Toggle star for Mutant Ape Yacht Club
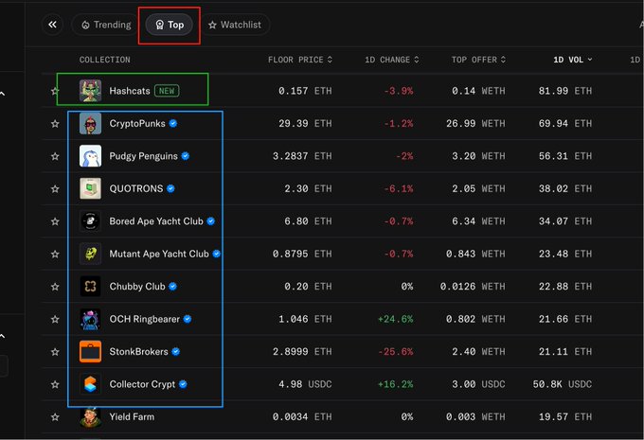Viewport: 644px width, 440px height. tap(55, 255)
